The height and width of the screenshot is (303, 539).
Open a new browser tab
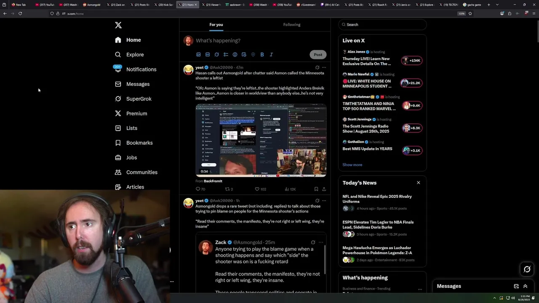click(x=489, y=5)
